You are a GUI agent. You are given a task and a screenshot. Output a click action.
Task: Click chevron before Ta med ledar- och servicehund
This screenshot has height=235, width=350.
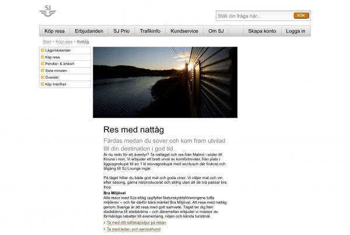pyautogui.click(x=104, y=230)
